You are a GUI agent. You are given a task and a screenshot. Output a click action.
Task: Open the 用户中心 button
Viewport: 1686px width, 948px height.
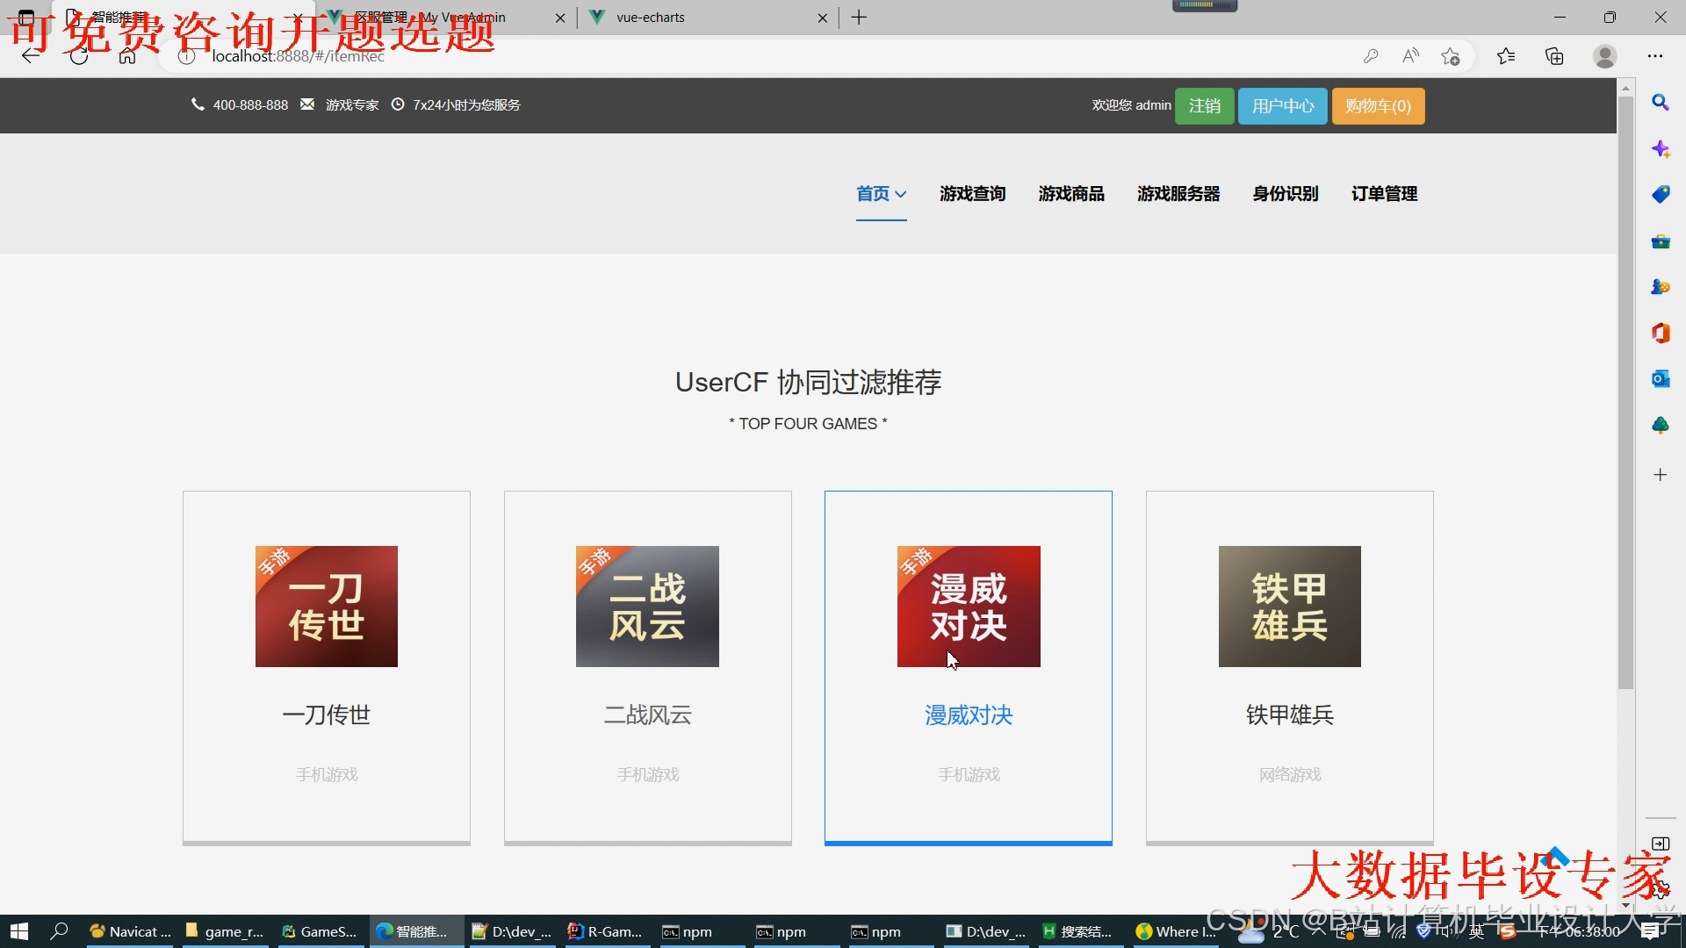1282,106
